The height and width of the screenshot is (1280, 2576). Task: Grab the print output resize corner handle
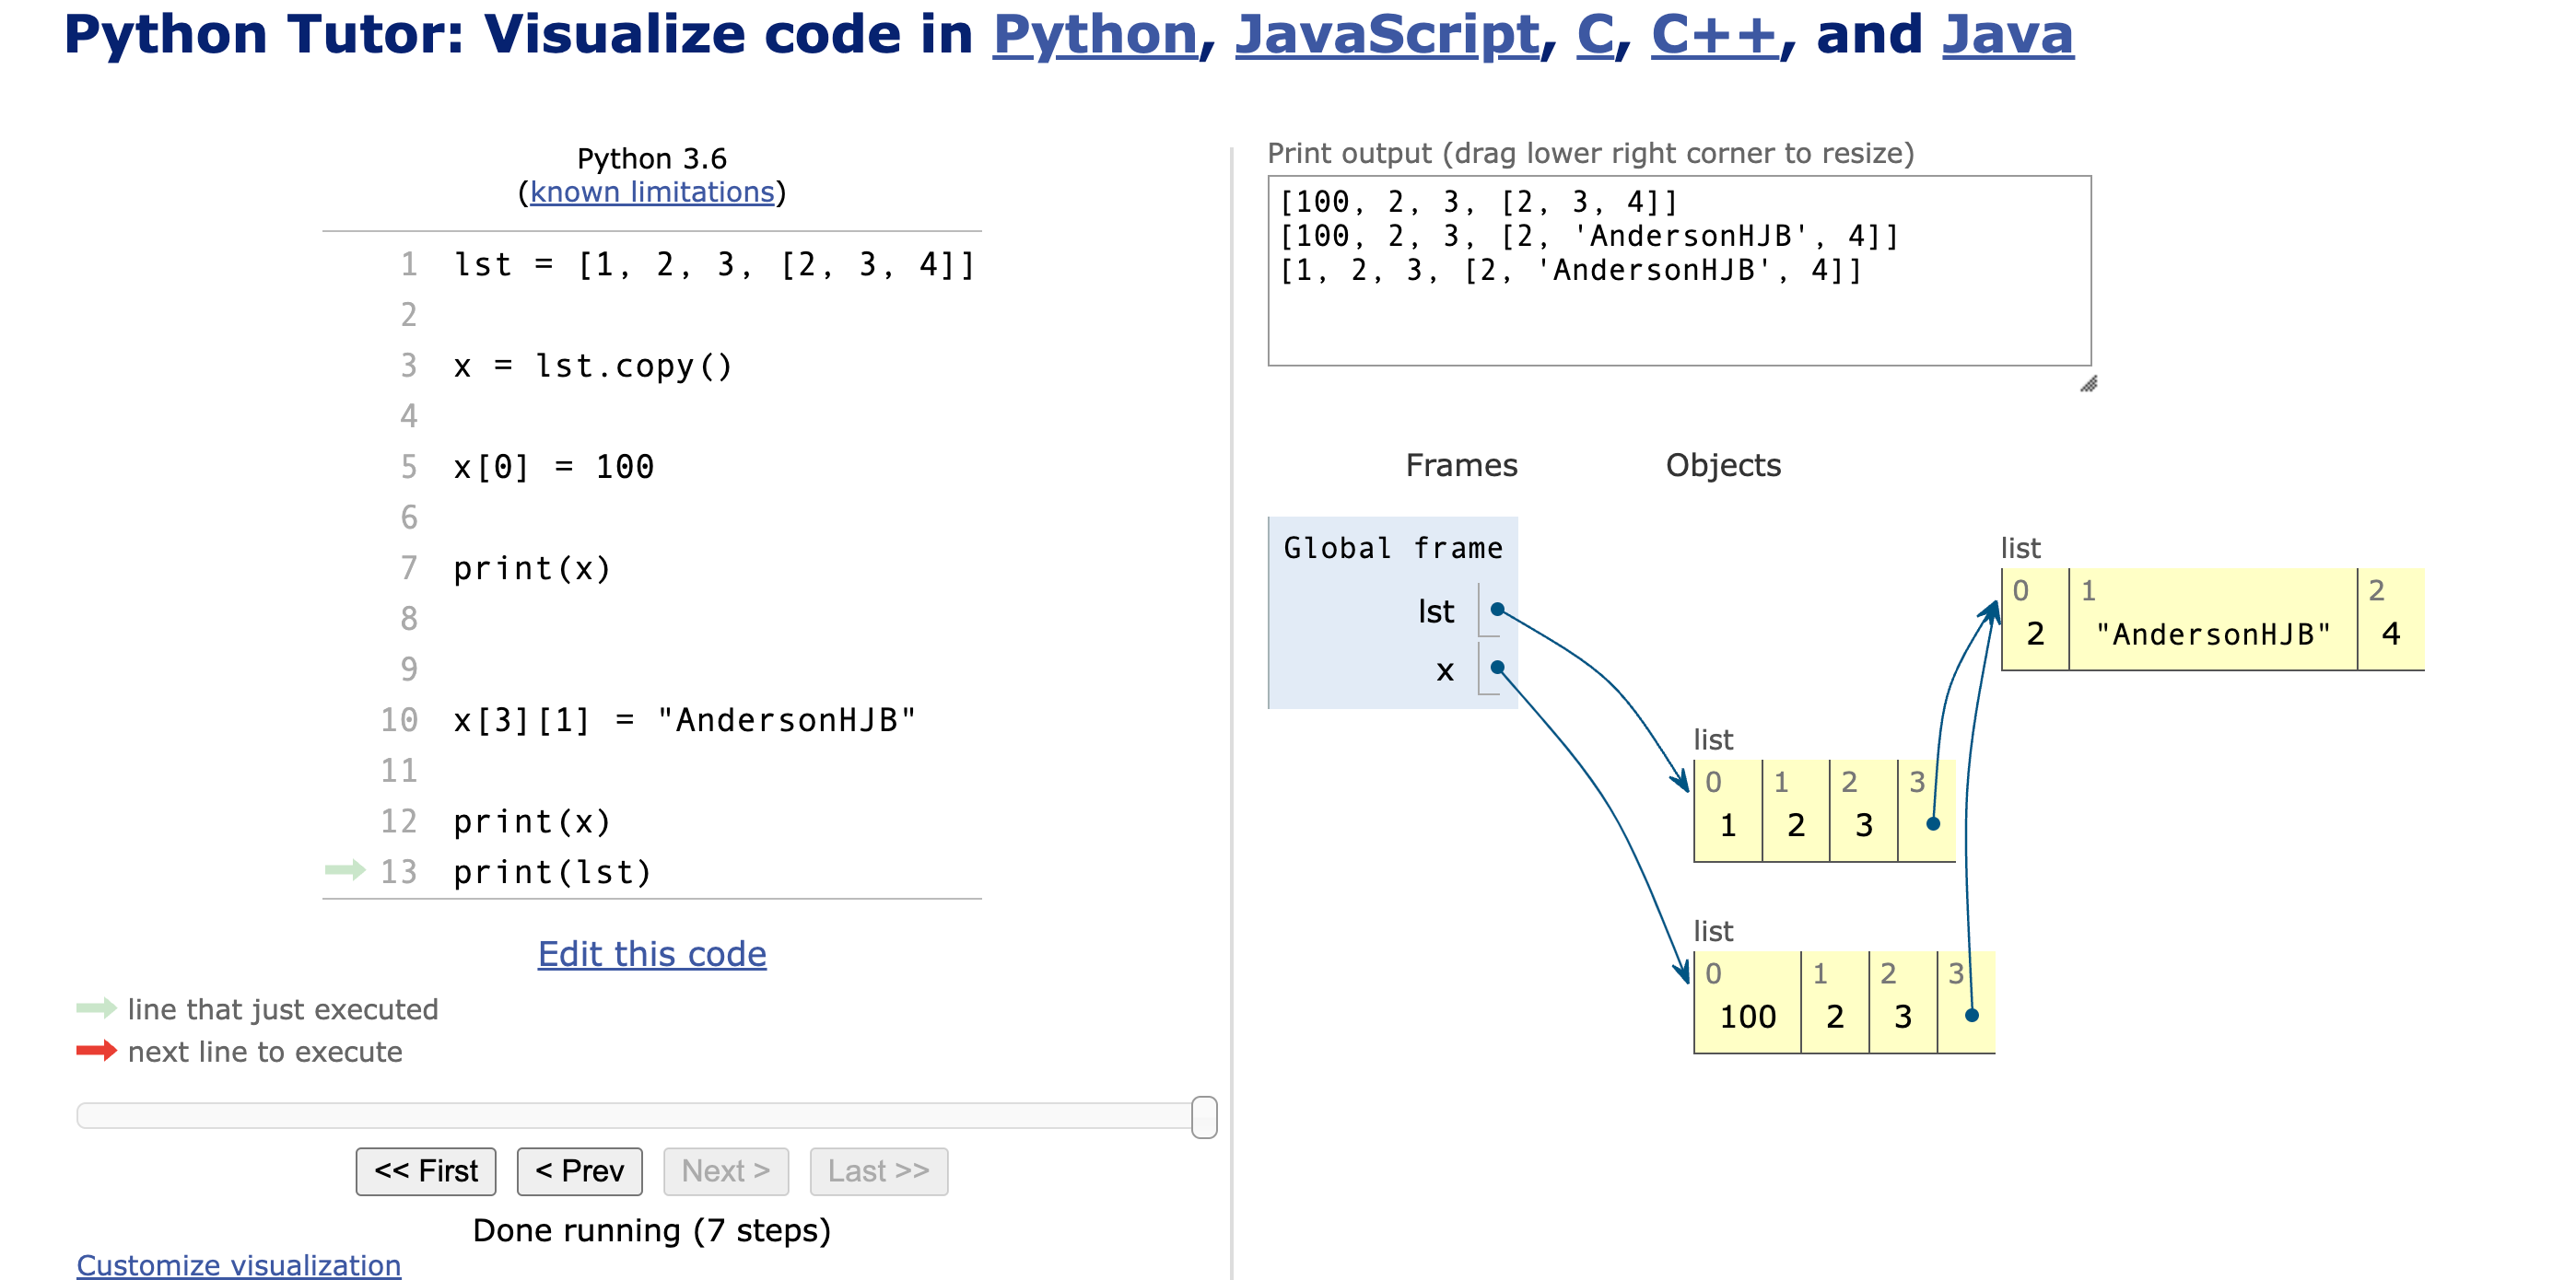(x=2088, y=384)
